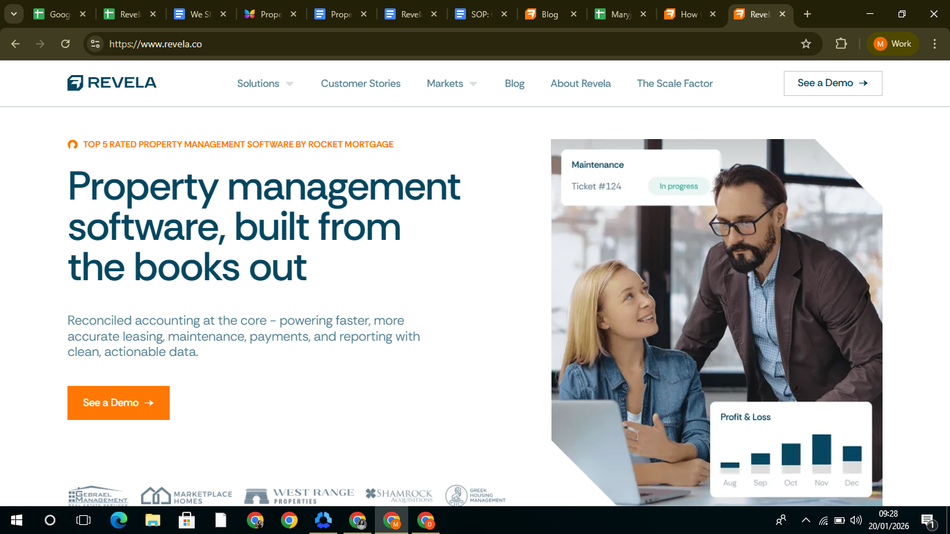This screenshot has width=950, height=534.
Task: Close the Mary spreadsheet tab
Action: pos(643,14)
